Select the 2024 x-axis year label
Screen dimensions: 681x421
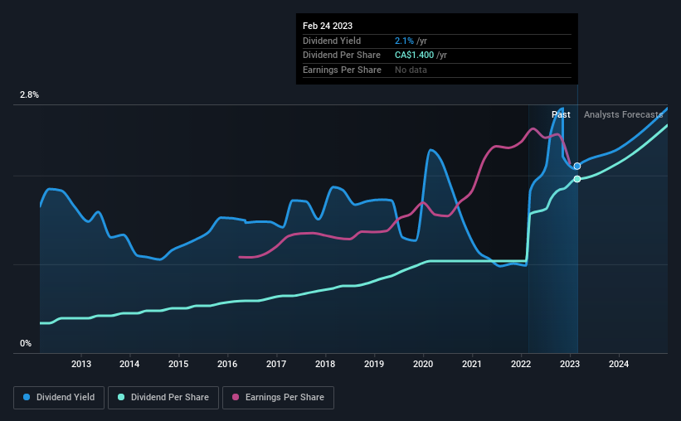click(619, 364)
